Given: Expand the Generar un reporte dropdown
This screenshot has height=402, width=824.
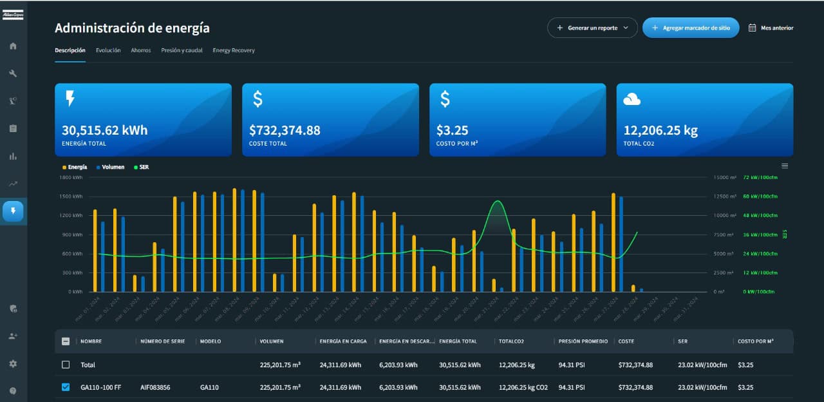Looking at the screenshot, I should (x=592, y=28).
